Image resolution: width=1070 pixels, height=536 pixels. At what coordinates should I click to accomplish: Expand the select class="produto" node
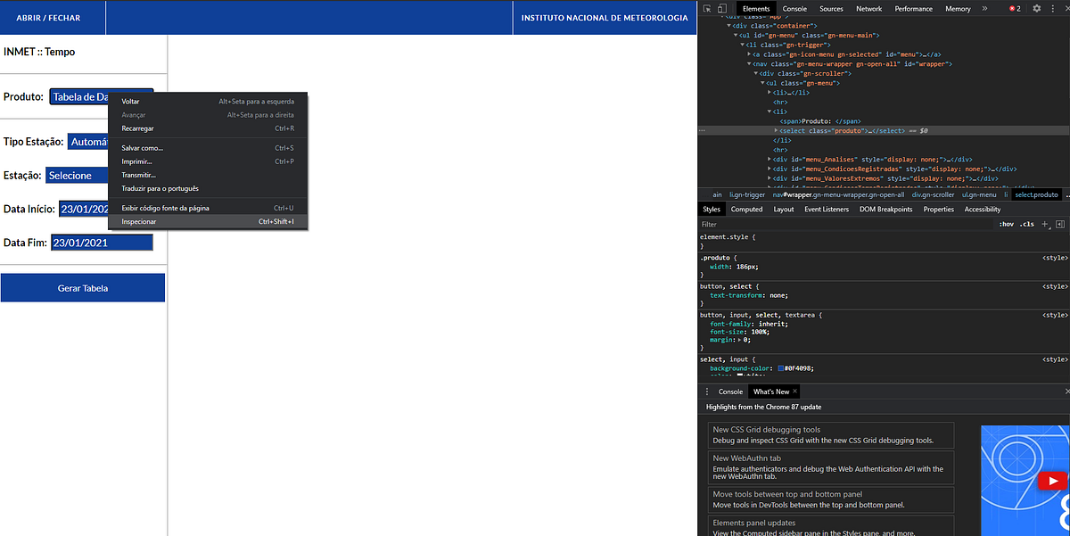pos(776,131)
